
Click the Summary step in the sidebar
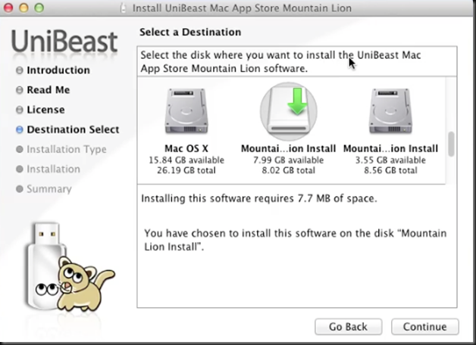coord(49,188)
